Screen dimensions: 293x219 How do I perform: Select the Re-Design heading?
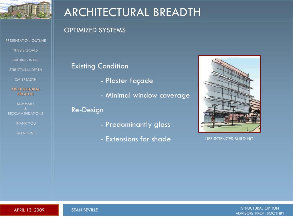(x=88, y=110)
